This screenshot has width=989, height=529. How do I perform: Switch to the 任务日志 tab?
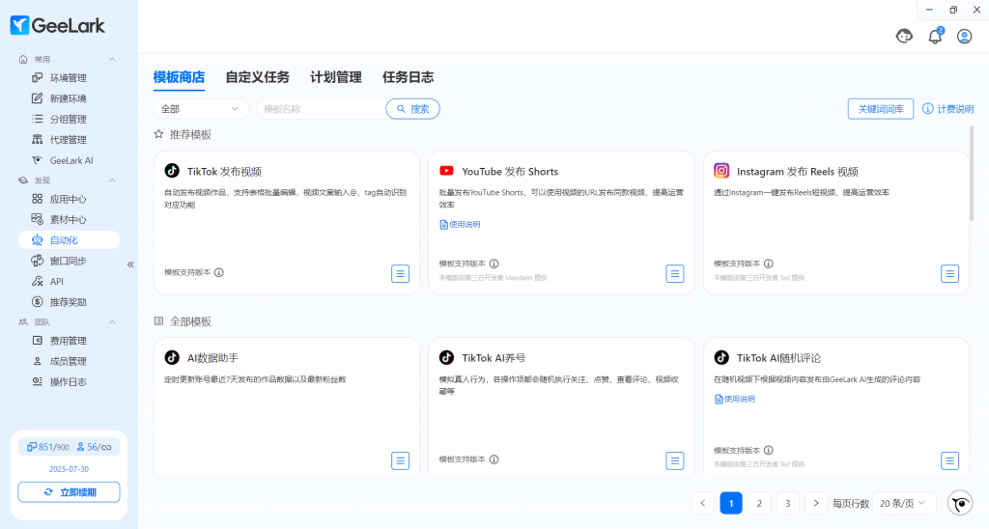pos(408,77)
